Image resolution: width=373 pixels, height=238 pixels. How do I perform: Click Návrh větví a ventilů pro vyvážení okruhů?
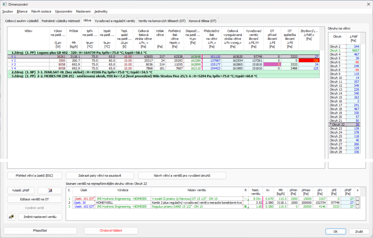182,175
